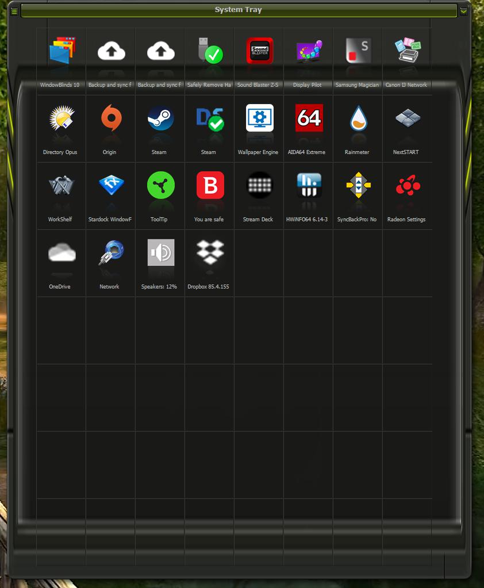Click the System Tray title bar
The width and height of the screenshot is (484, 588).
[x=238, y=10]
